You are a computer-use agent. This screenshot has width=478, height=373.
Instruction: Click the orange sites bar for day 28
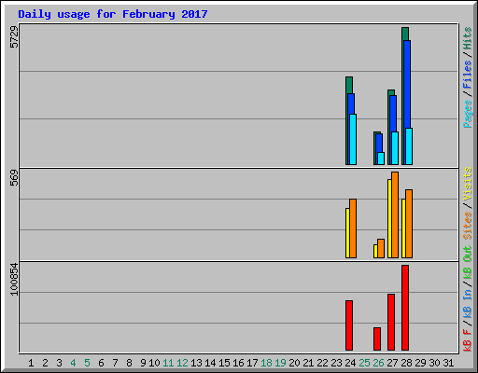(409, 224)
